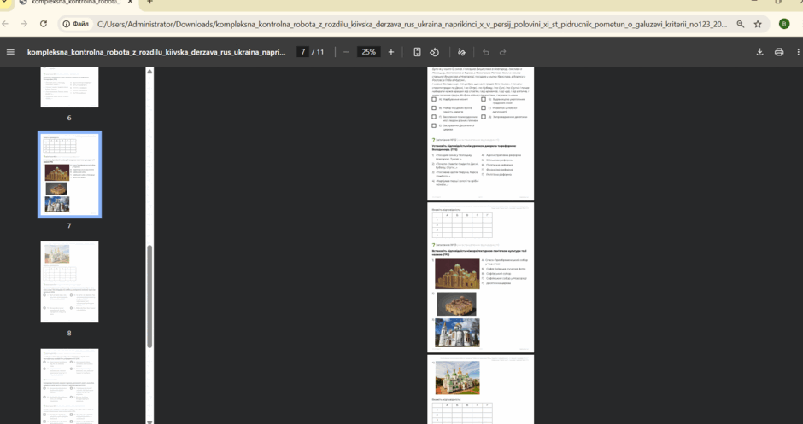
Task: Check the 'Б) Будівництво укріплених' checkbox
Action: pos(484,99)
